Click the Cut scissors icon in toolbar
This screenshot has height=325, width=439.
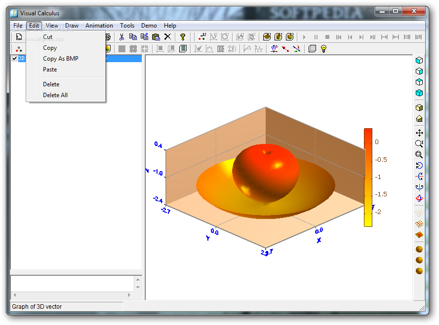121,37
